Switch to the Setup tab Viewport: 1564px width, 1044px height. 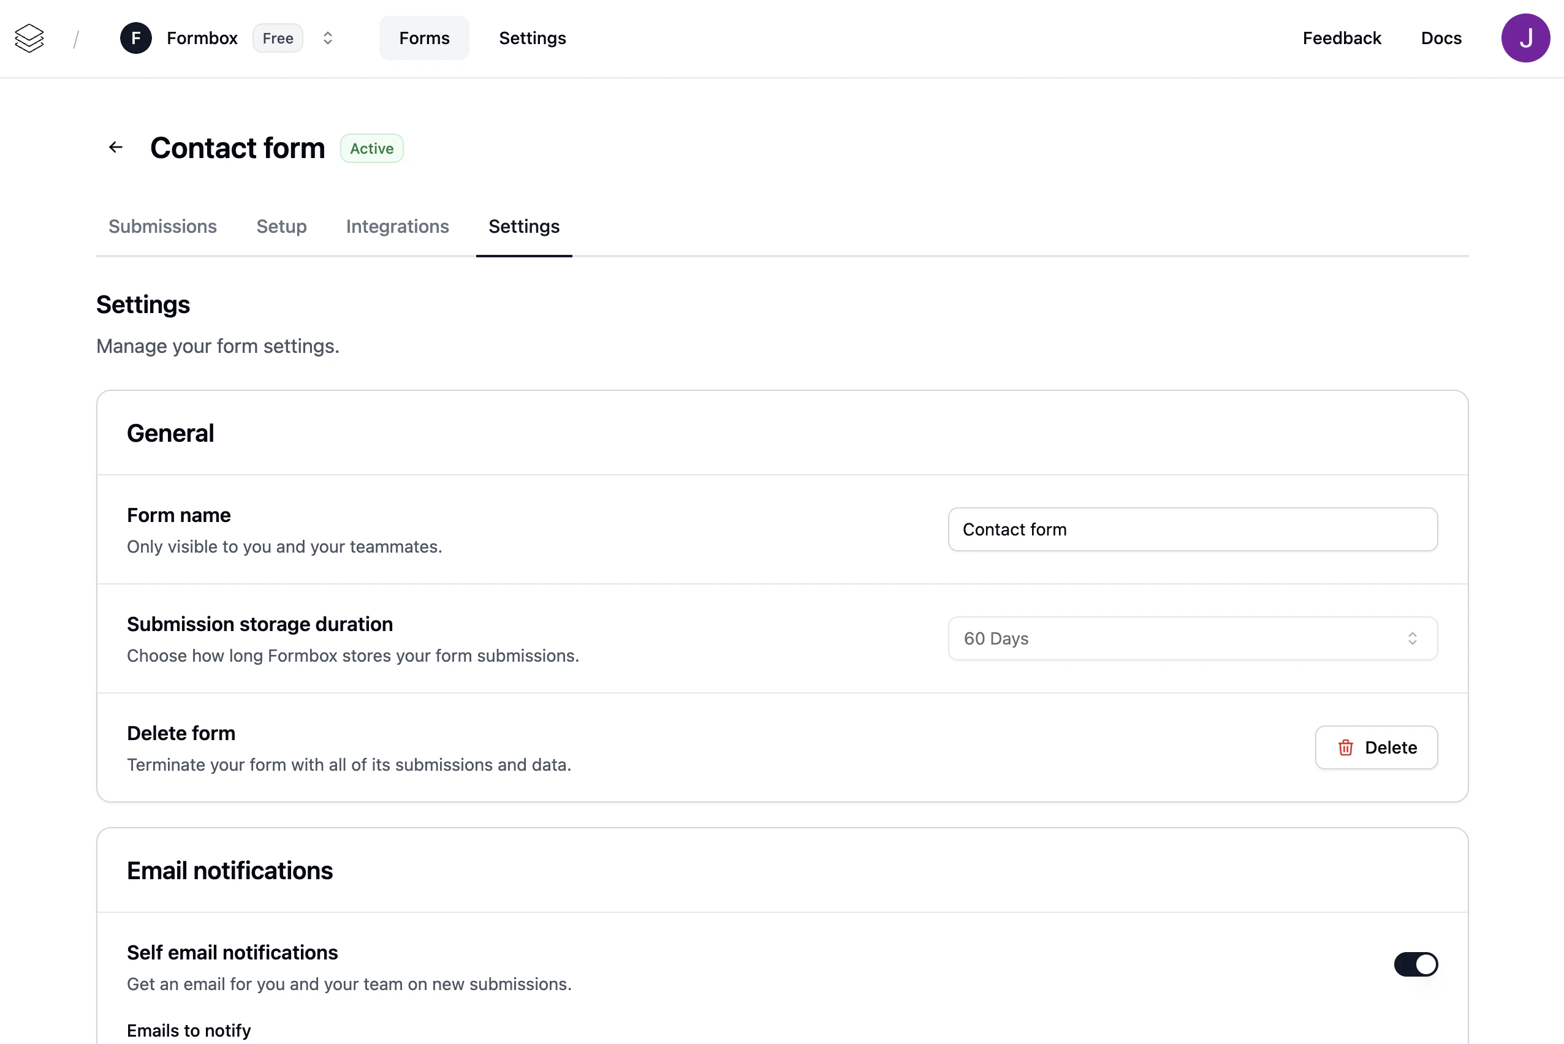point(281,226)
